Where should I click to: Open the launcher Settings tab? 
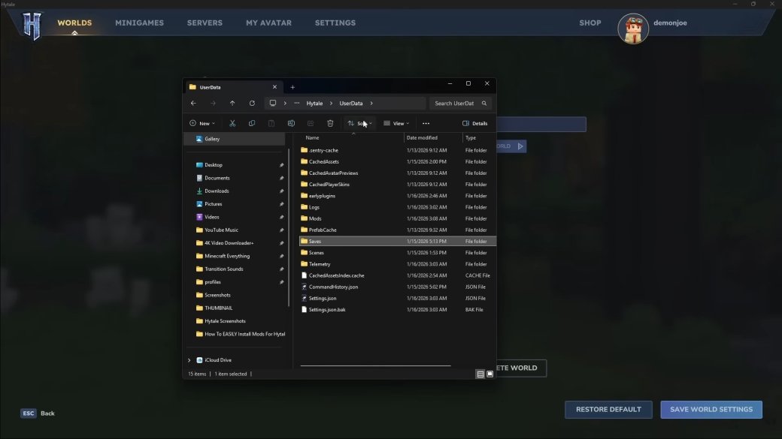335,23
